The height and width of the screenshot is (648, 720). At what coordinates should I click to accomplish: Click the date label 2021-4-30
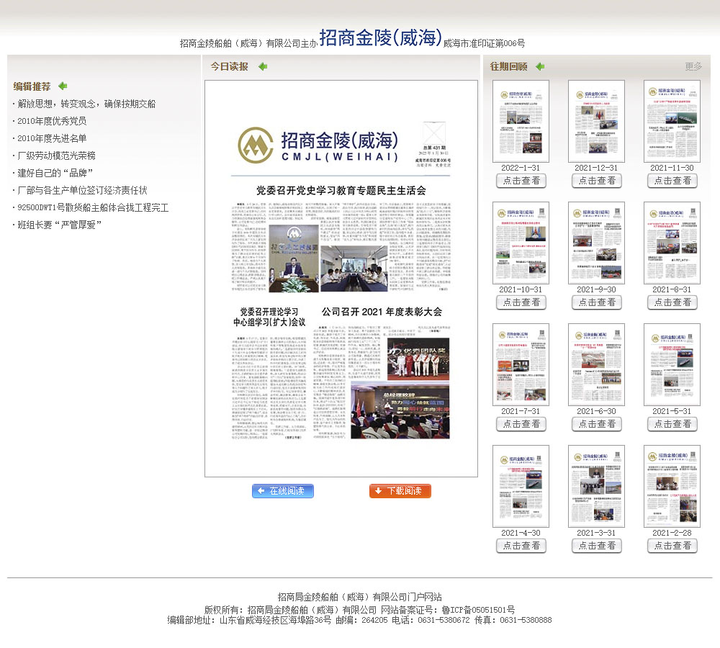point(521,534)
